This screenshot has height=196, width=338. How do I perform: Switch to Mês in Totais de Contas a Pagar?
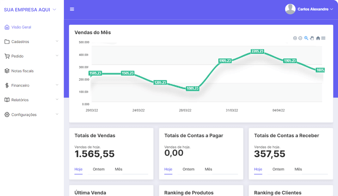(x=208, y=169)
